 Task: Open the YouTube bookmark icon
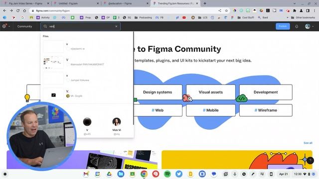184,18
